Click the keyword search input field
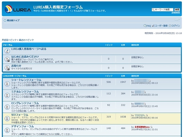This screenshot has width=183, height=137. tap(163, 10)
